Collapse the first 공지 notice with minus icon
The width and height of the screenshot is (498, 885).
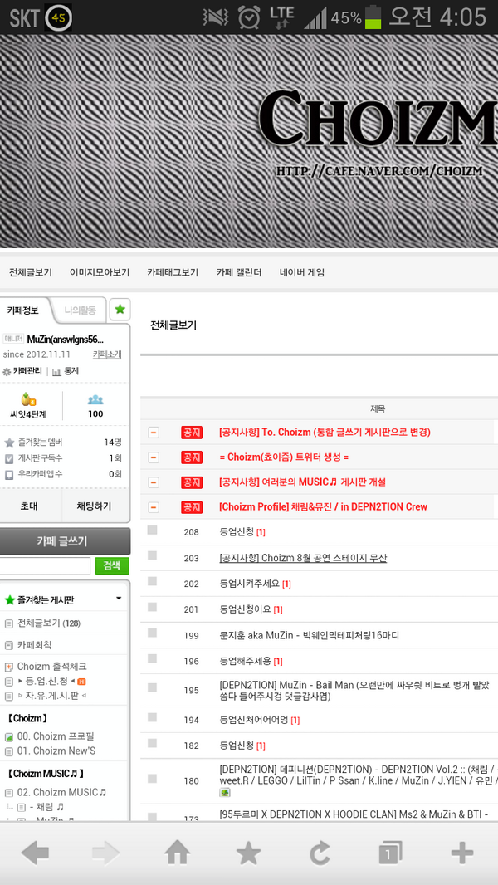click(154, 433)
